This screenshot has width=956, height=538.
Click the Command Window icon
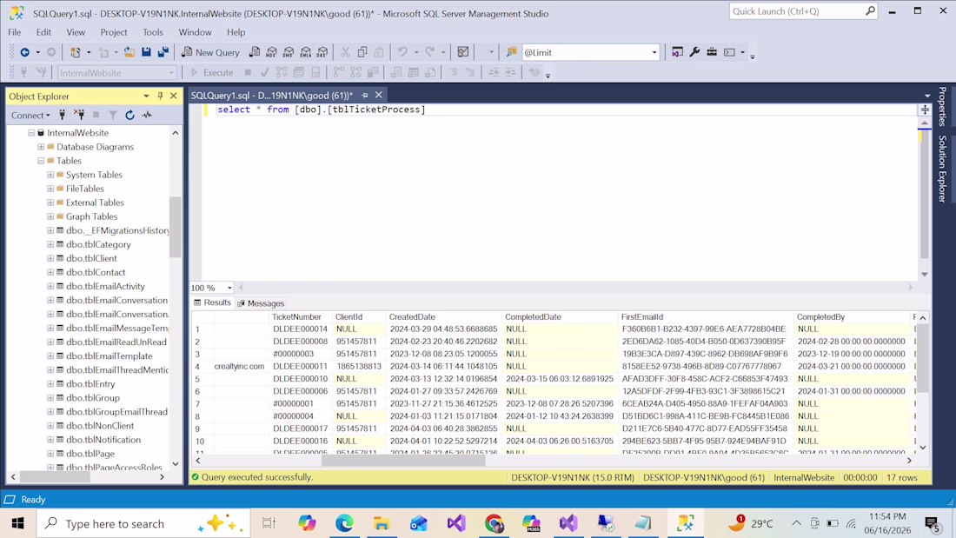(x=729, y=52)
